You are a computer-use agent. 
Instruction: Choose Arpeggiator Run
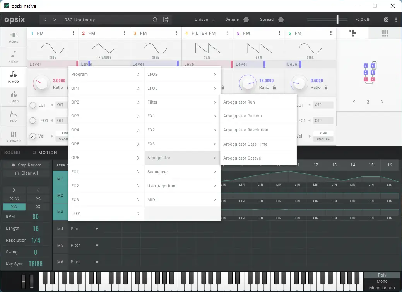(x=258, y=102)
